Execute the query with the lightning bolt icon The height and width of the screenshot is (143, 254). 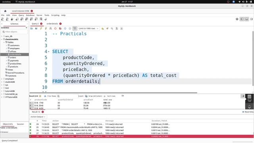click(41, 28)
